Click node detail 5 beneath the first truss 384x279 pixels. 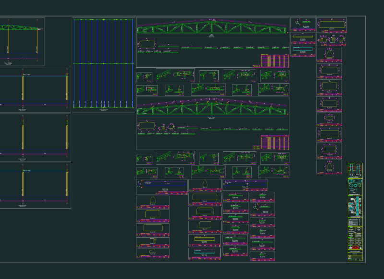tap(275, 76)
